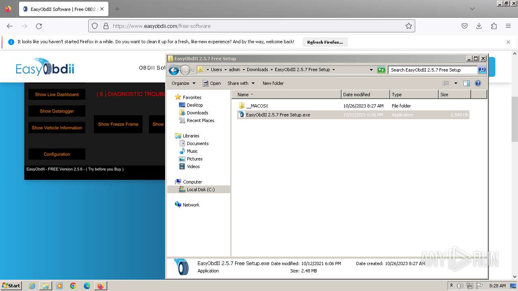Open the Windows Start menu
This screenshot has height=291, width=518.
pos(11,286)
